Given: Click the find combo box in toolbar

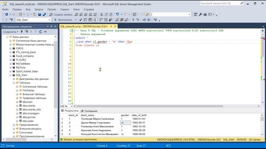Looking at the screenshot, I should 170,14.
